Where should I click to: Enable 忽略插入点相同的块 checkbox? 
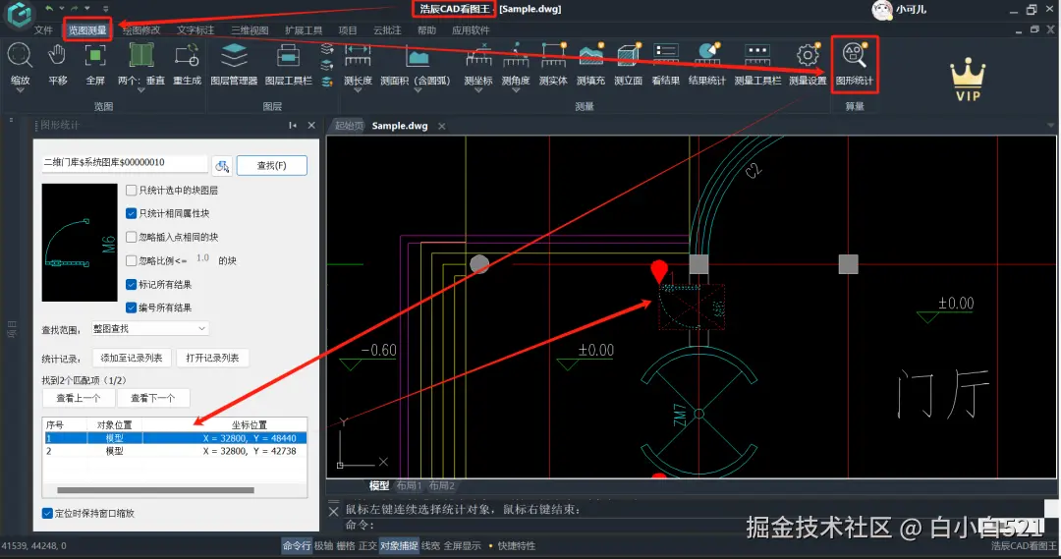coord(132,237)
